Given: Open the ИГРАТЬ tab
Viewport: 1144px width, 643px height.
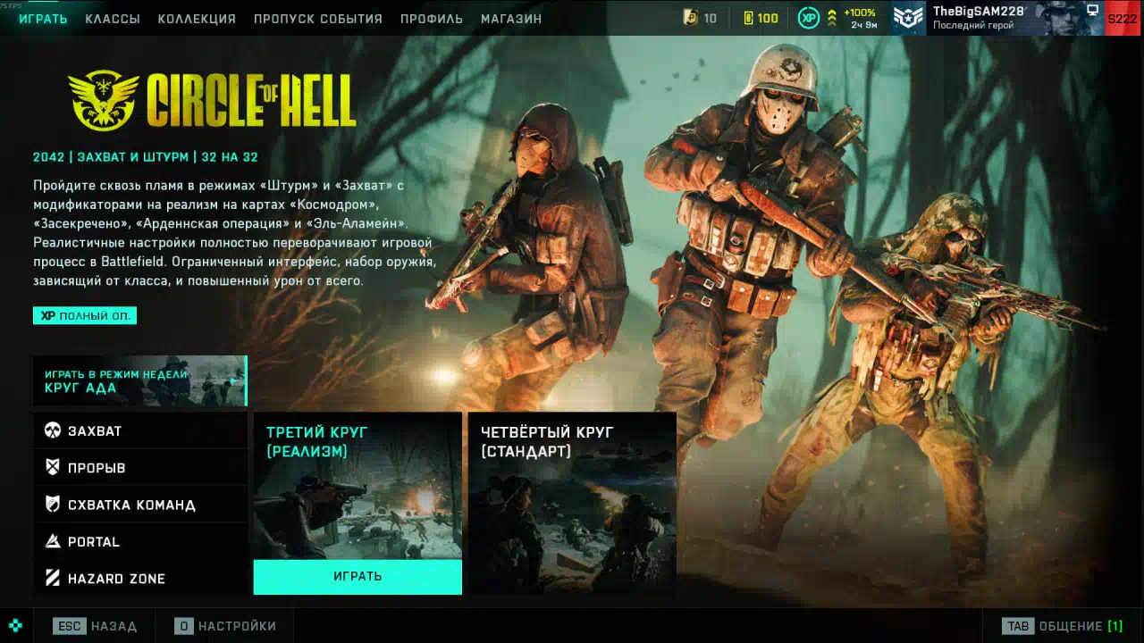Looking at the screenshot, I should tap(43, 19).
